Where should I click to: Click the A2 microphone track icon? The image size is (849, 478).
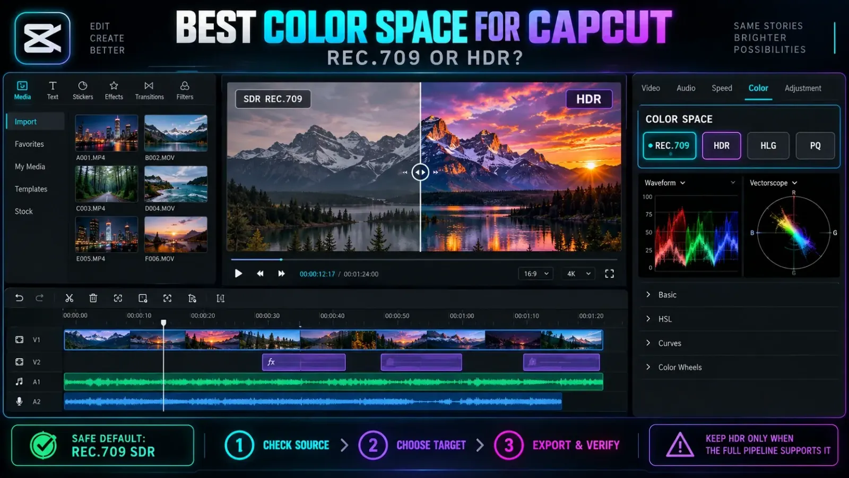point(19,402)
